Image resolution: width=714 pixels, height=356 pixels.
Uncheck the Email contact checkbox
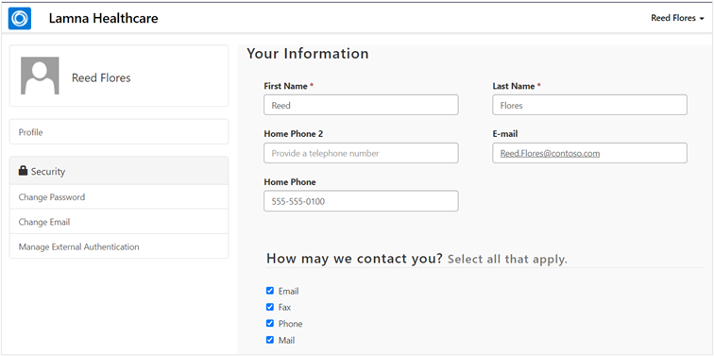pyautogui.click(x=270, y=291)
